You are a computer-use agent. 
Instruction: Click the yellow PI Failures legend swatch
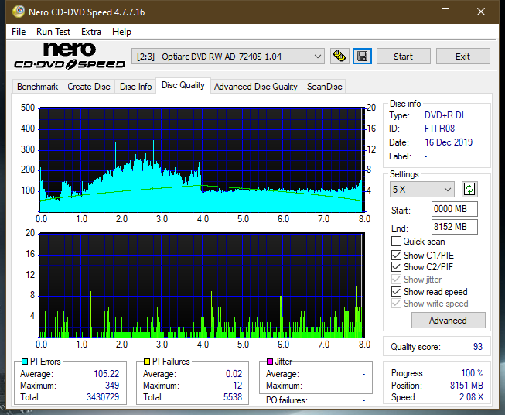click(x=147, y=362)
